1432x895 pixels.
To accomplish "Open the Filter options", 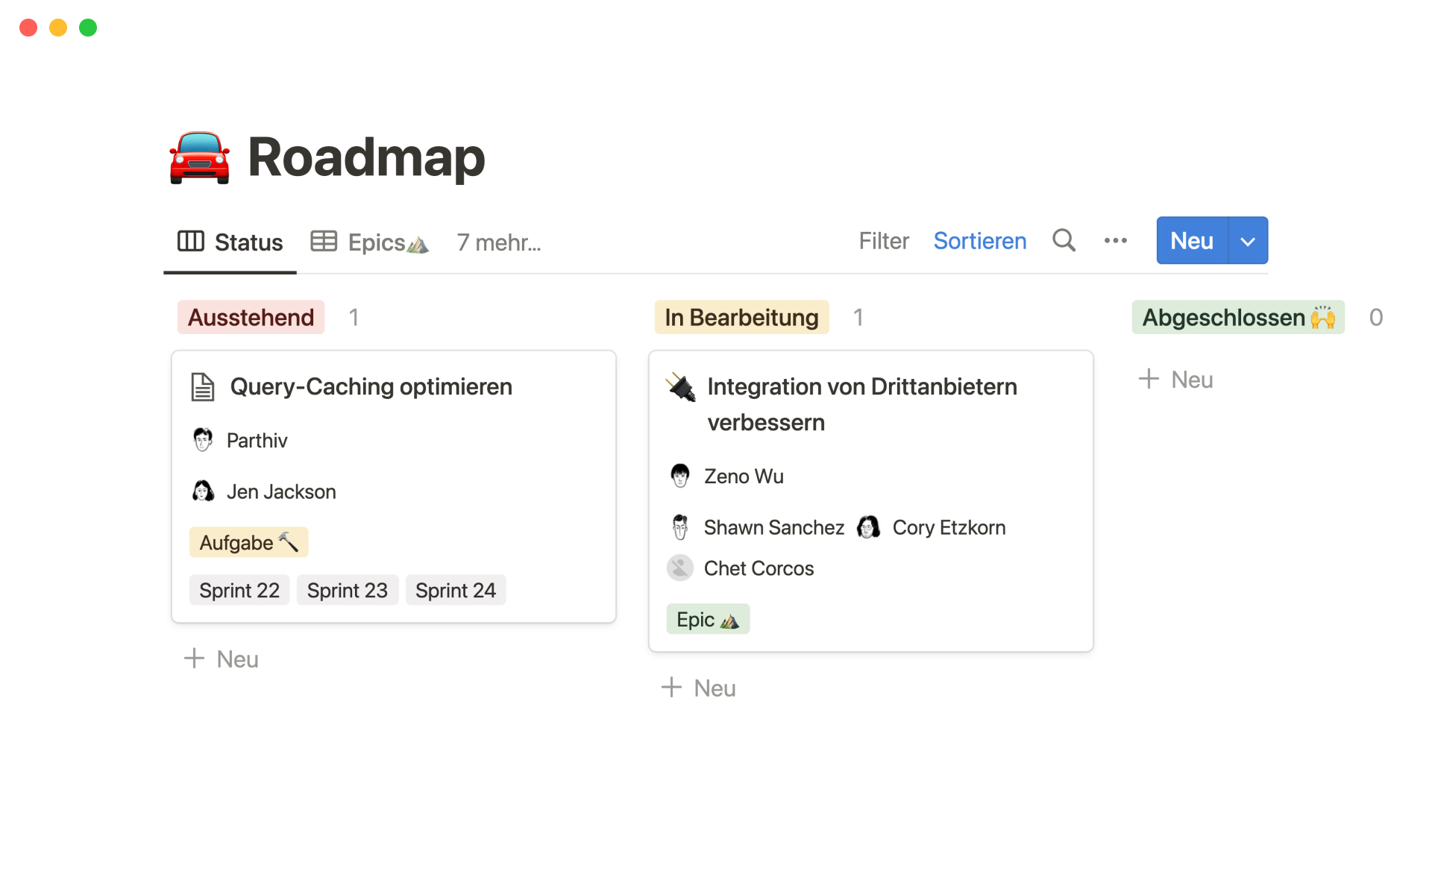I will pos(883,241).
